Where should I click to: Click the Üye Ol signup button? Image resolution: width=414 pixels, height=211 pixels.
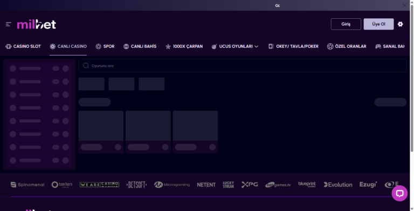click(378, 24)
